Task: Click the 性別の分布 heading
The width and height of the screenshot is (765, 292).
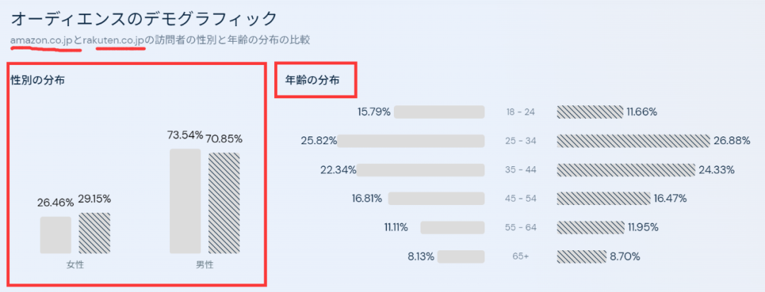Action: coord(38,81)
